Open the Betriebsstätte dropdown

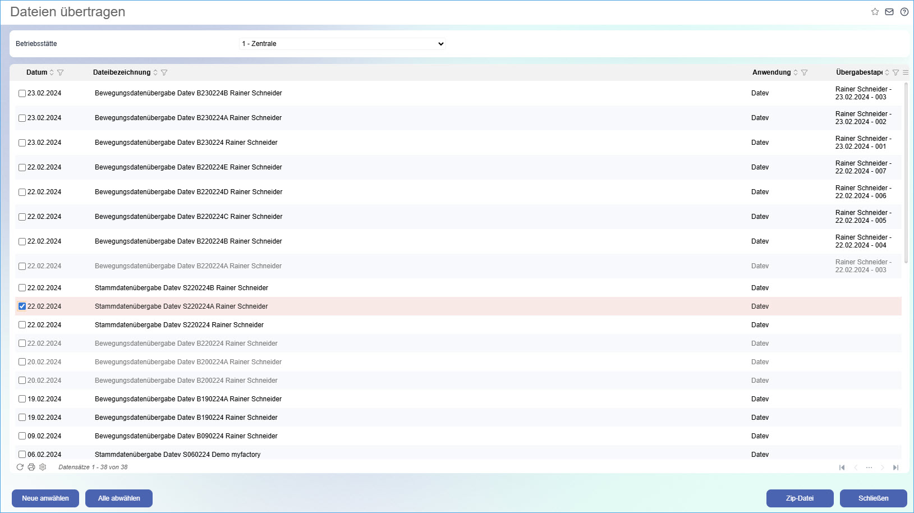pos(342,44)
